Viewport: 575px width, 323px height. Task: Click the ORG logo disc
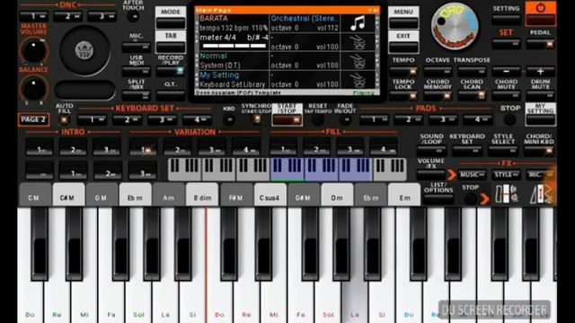(x=455, y=26)
